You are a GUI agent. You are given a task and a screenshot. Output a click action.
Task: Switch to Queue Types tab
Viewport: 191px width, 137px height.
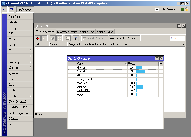tap(105, 32)
